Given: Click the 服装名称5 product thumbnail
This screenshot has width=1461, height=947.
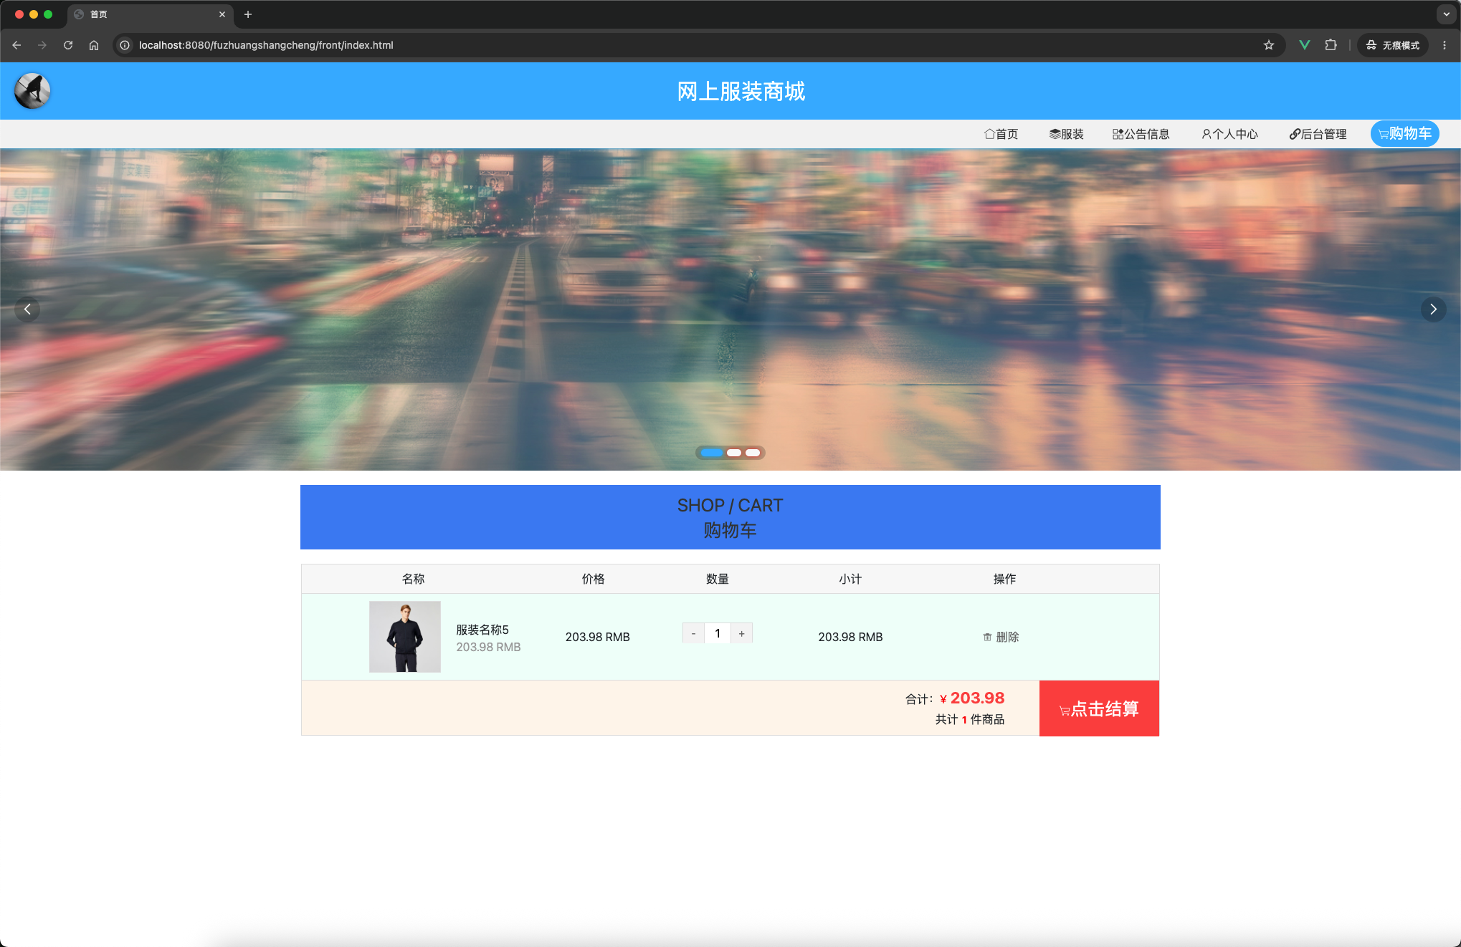Looking at the screenshot, I should 405,637.
